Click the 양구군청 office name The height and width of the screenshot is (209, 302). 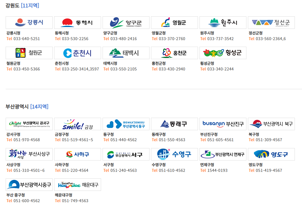110,33
